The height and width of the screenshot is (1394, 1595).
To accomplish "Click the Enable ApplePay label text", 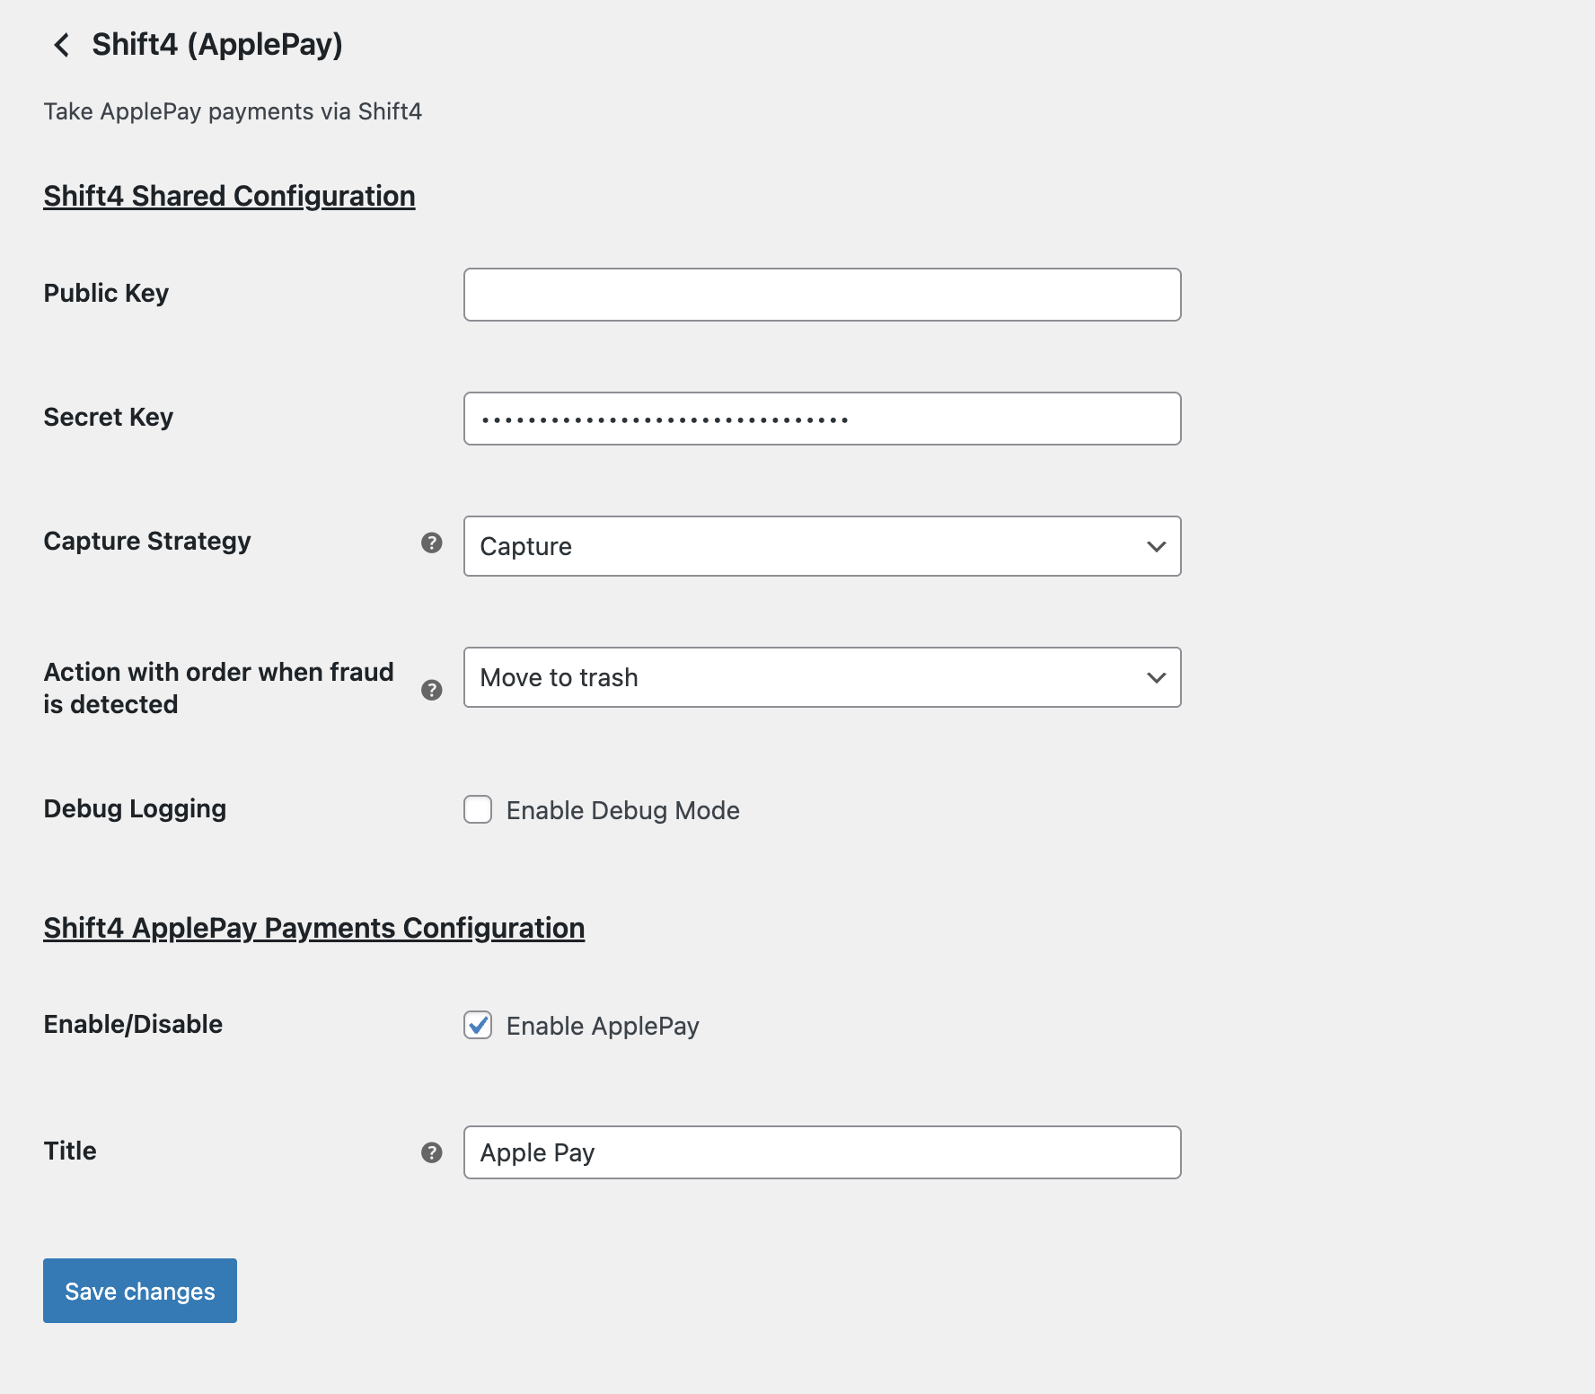I will click(x=603, y=1026).
